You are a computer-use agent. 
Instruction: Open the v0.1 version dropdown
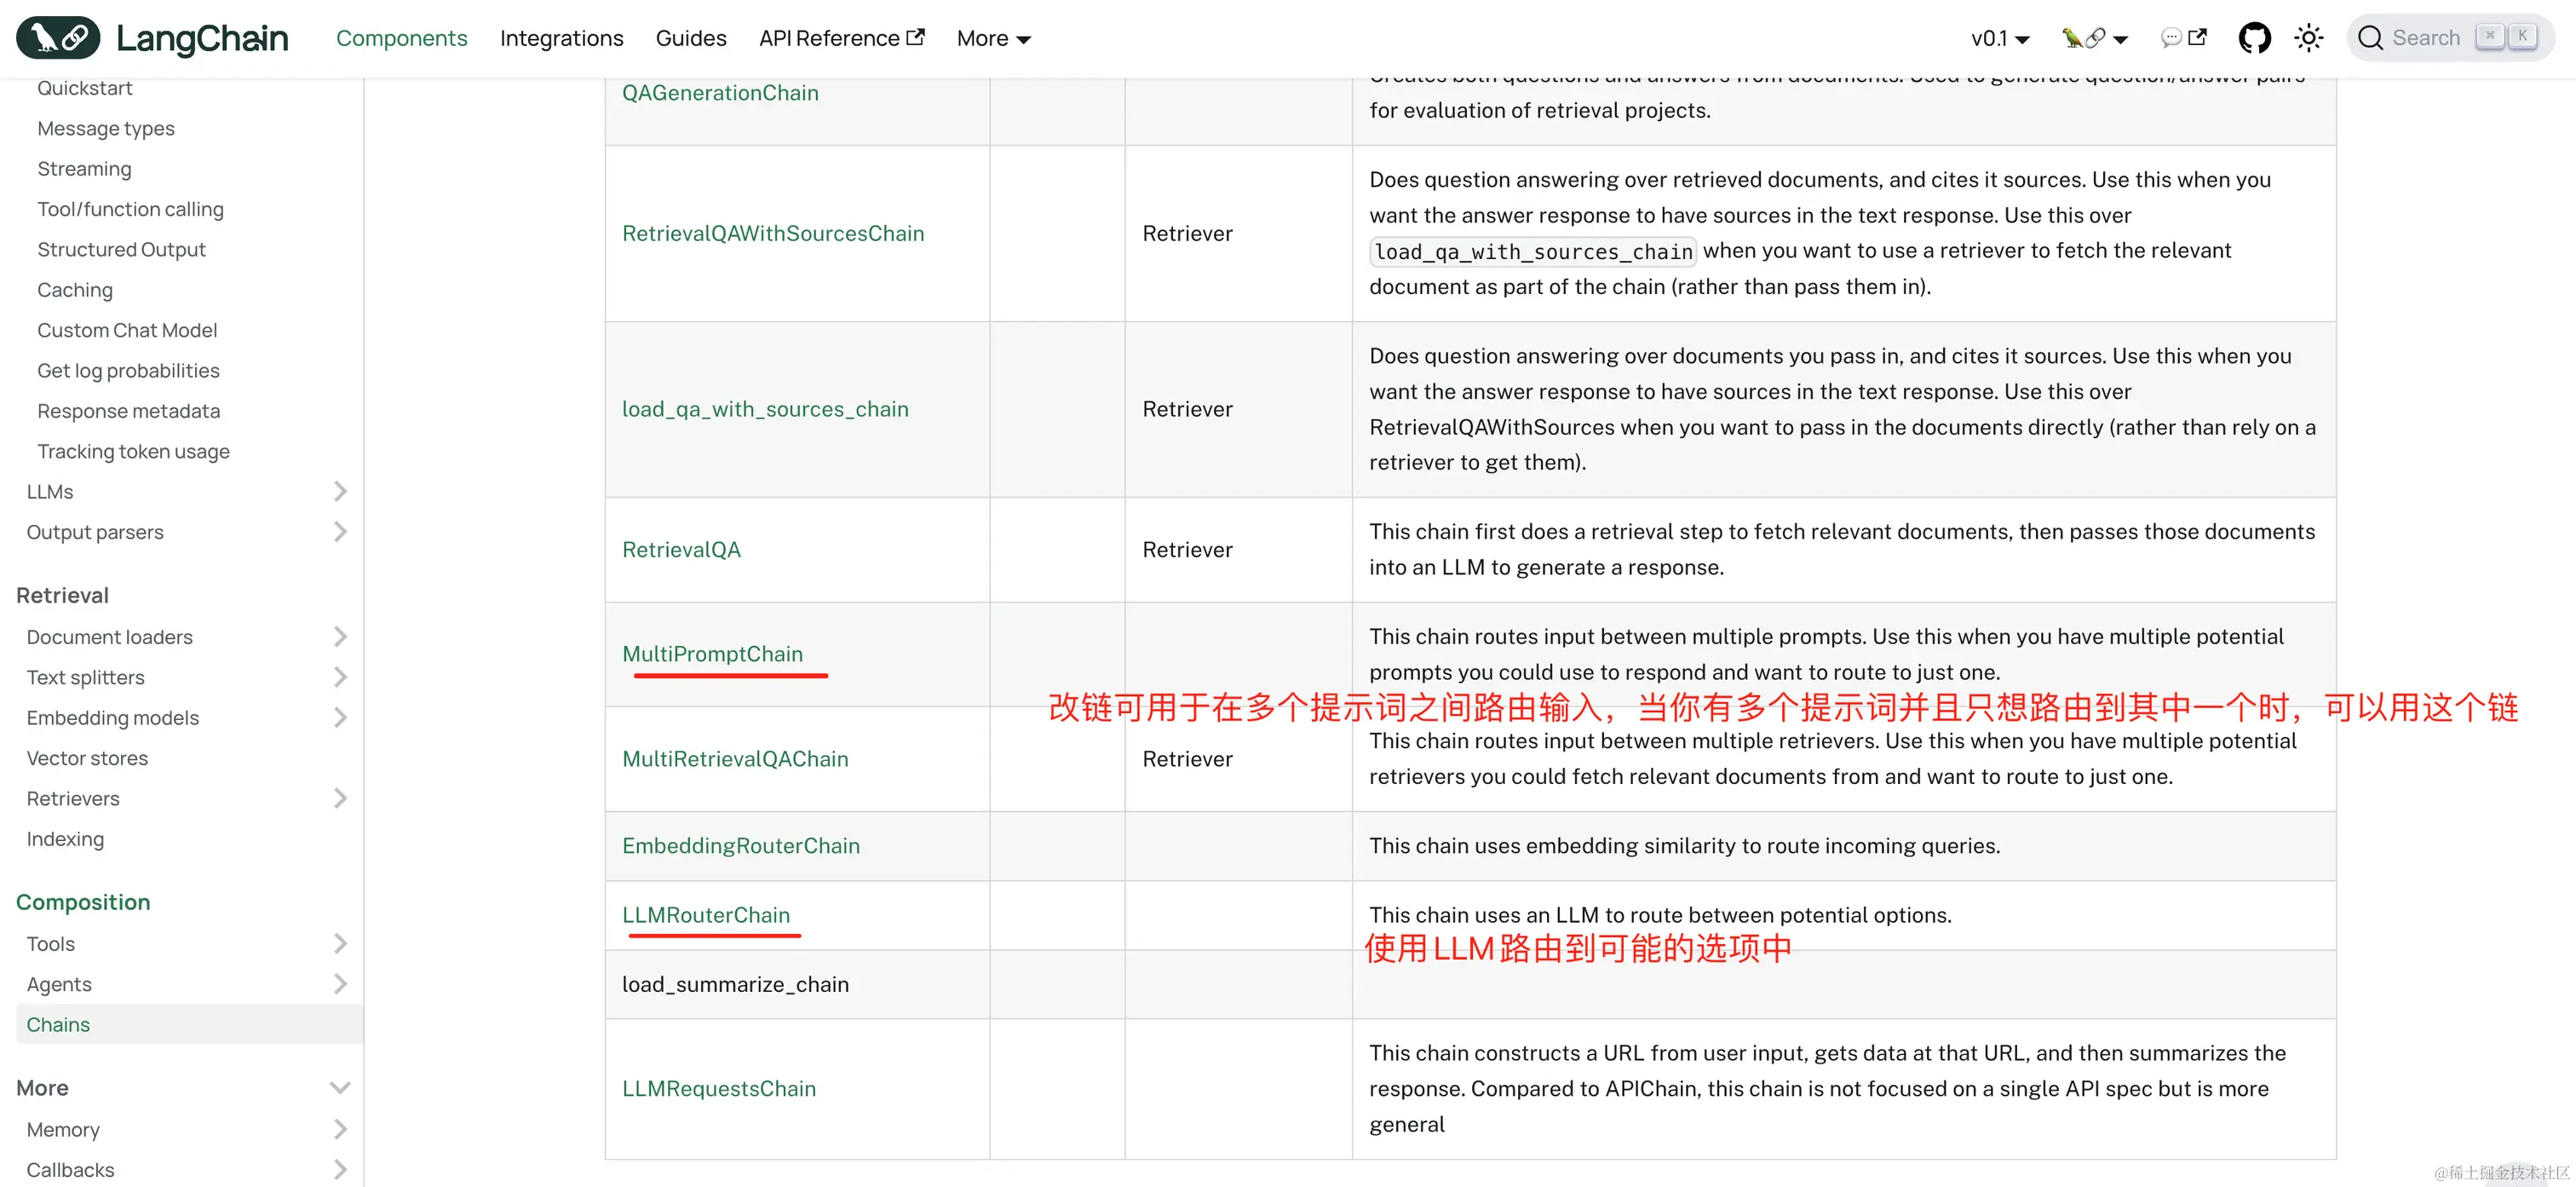1999,38
